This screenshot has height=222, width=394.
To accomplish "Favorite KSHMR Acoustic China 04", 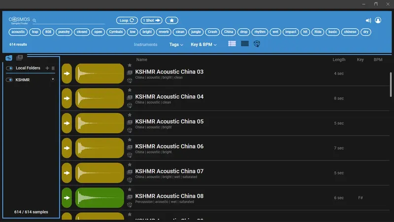I will pyautogui.click(x=130, y=90).
